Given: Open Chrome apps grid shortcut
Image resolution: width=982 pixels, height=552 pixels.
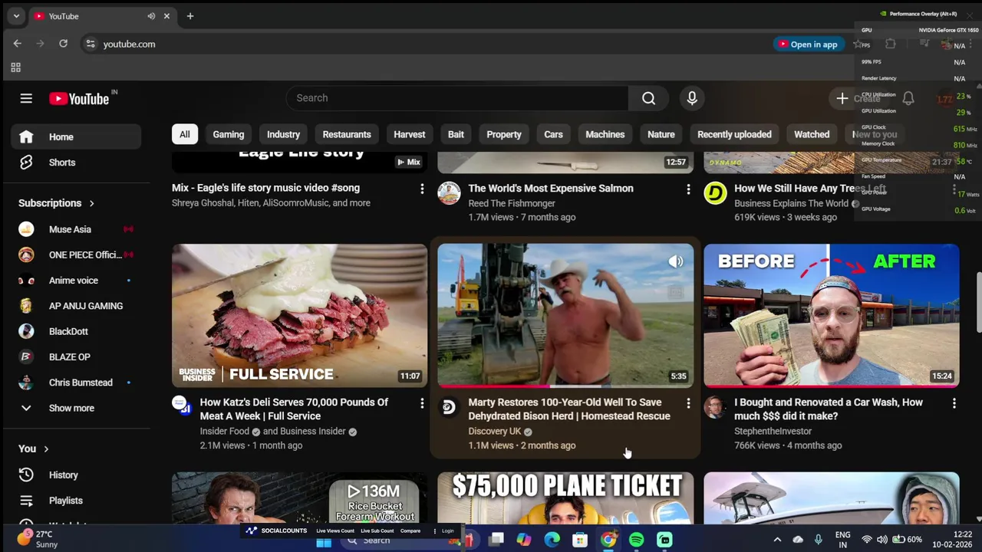Looking at the screenshot, I should [x=15, y=67].
